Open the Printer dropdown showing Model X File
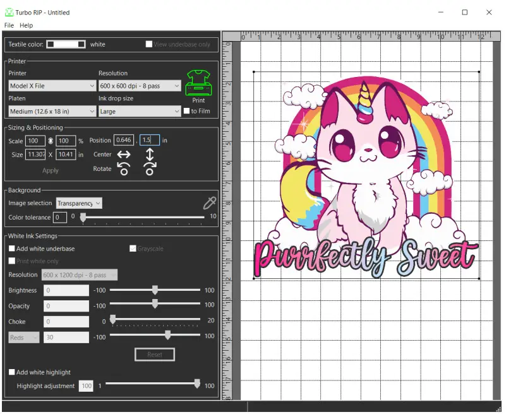Viewport: 511px width, 417px height. point(52,86)
